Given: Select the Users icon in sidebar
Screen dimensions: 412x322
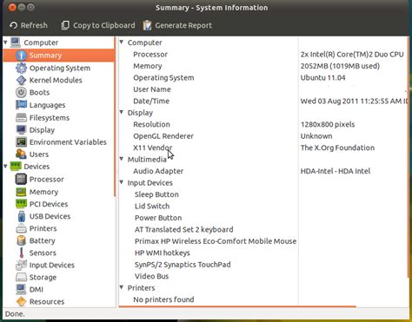Looking at the screenshot, I should (21, 154).
